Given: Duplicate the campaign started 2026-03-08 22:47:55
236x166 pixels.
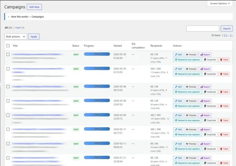Looking at the screenshot, I should click(x=210, y=106).
